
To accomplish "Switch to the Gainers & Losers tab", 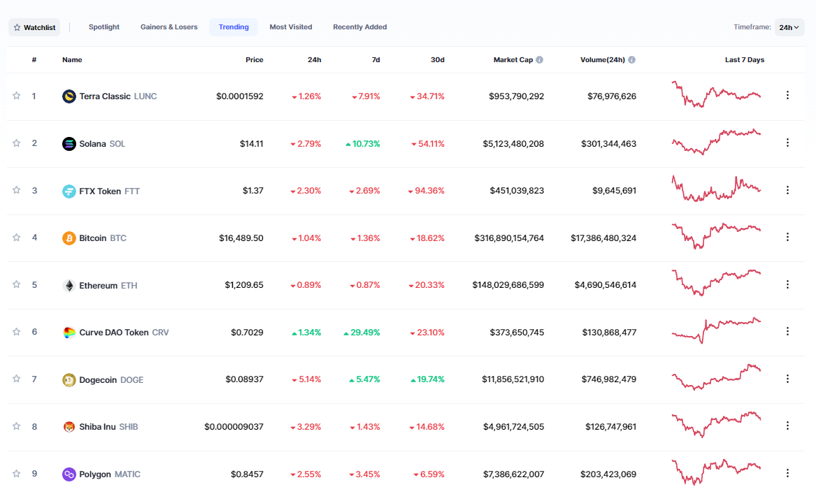I will 169,27.
